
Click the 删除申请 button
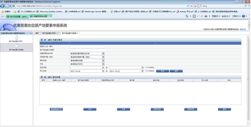coord(157,109)
